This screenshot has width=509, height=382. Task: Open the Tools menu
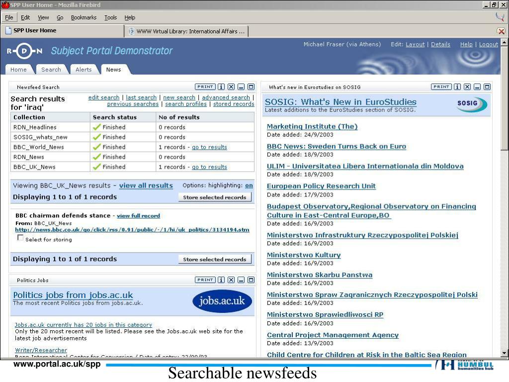(x=110, y=17)
